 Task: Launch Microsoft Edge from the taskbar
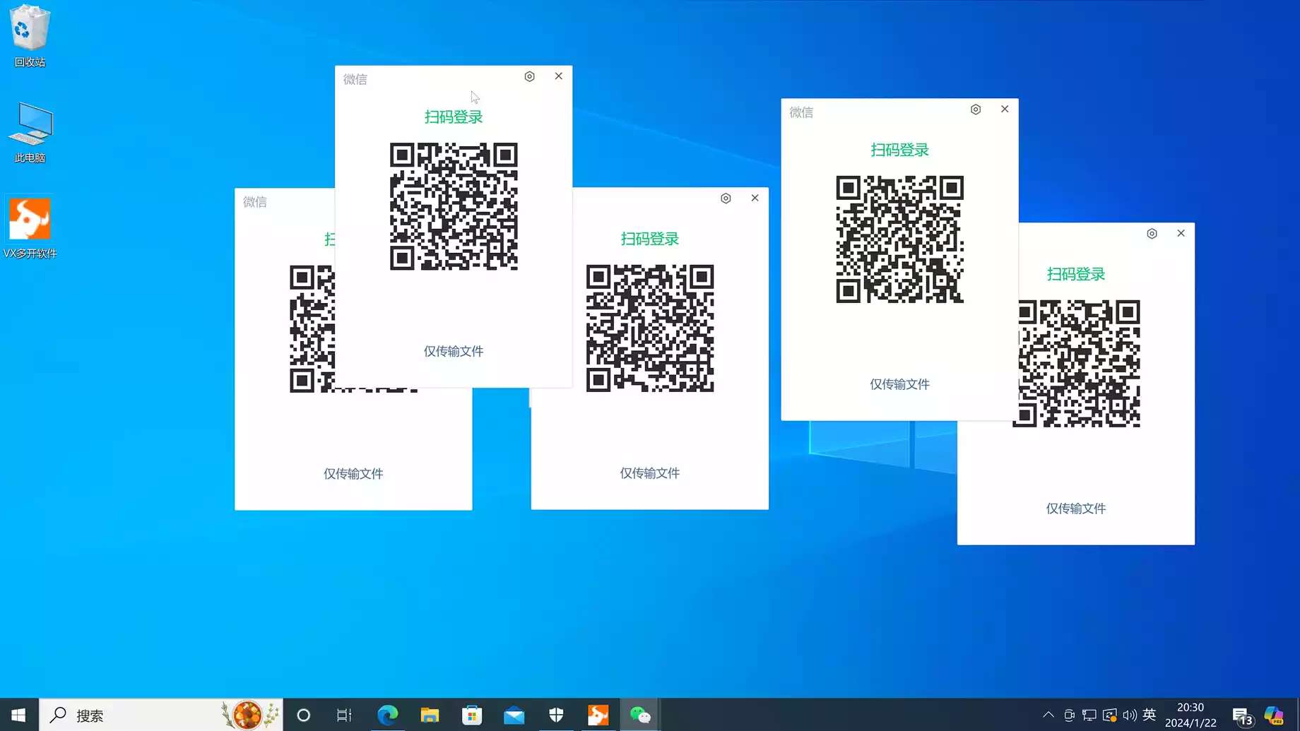pos(387,715)
